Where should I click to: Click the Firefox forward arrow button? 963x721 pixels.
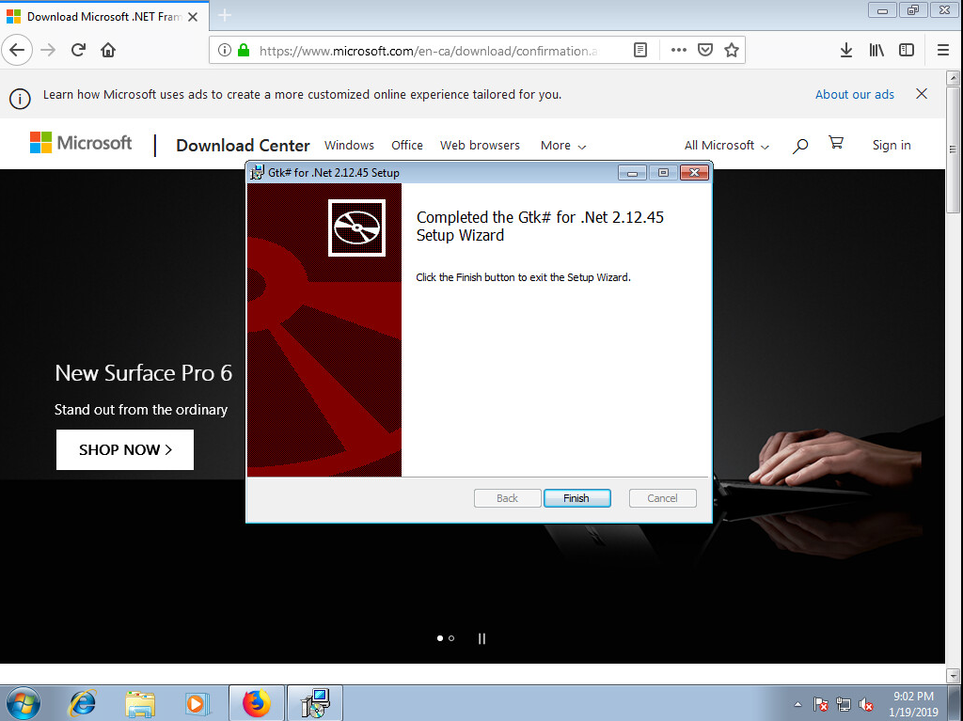pos(48,50)
